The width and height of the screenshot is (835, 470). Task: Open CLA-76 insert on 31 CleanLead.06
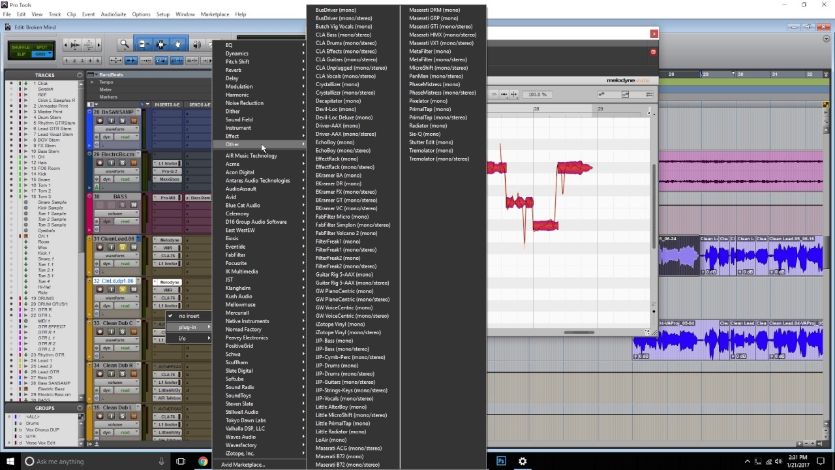click(168, 256)
